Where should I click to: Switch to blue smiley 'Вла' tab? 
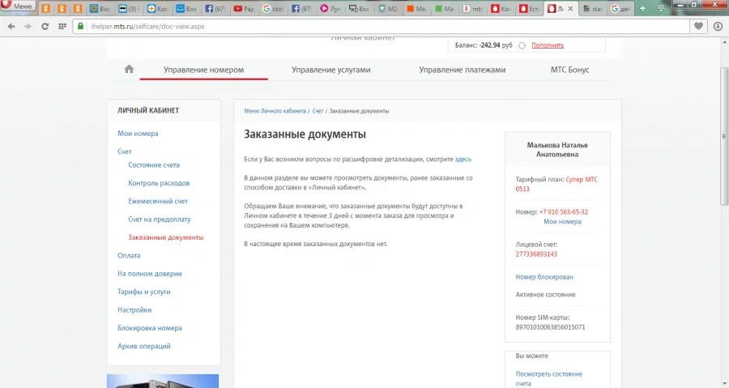tap(187, 8)
